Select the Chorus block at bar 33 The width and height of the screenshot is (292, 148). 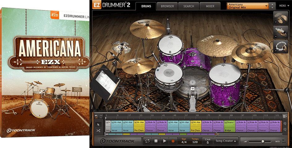(150, 126)
